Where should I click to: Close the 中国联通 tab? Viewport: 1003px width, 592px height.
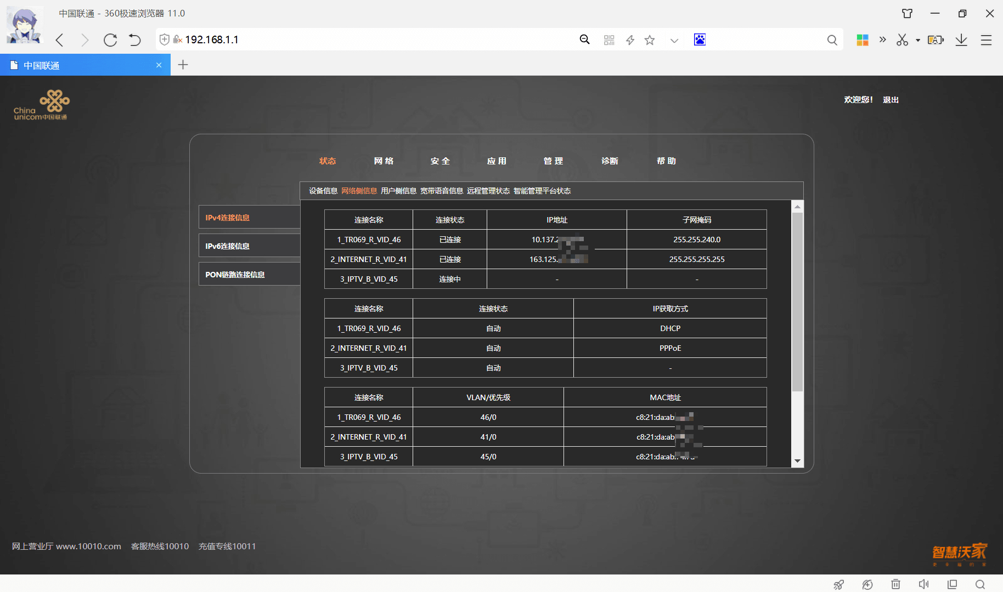point(159,65)
